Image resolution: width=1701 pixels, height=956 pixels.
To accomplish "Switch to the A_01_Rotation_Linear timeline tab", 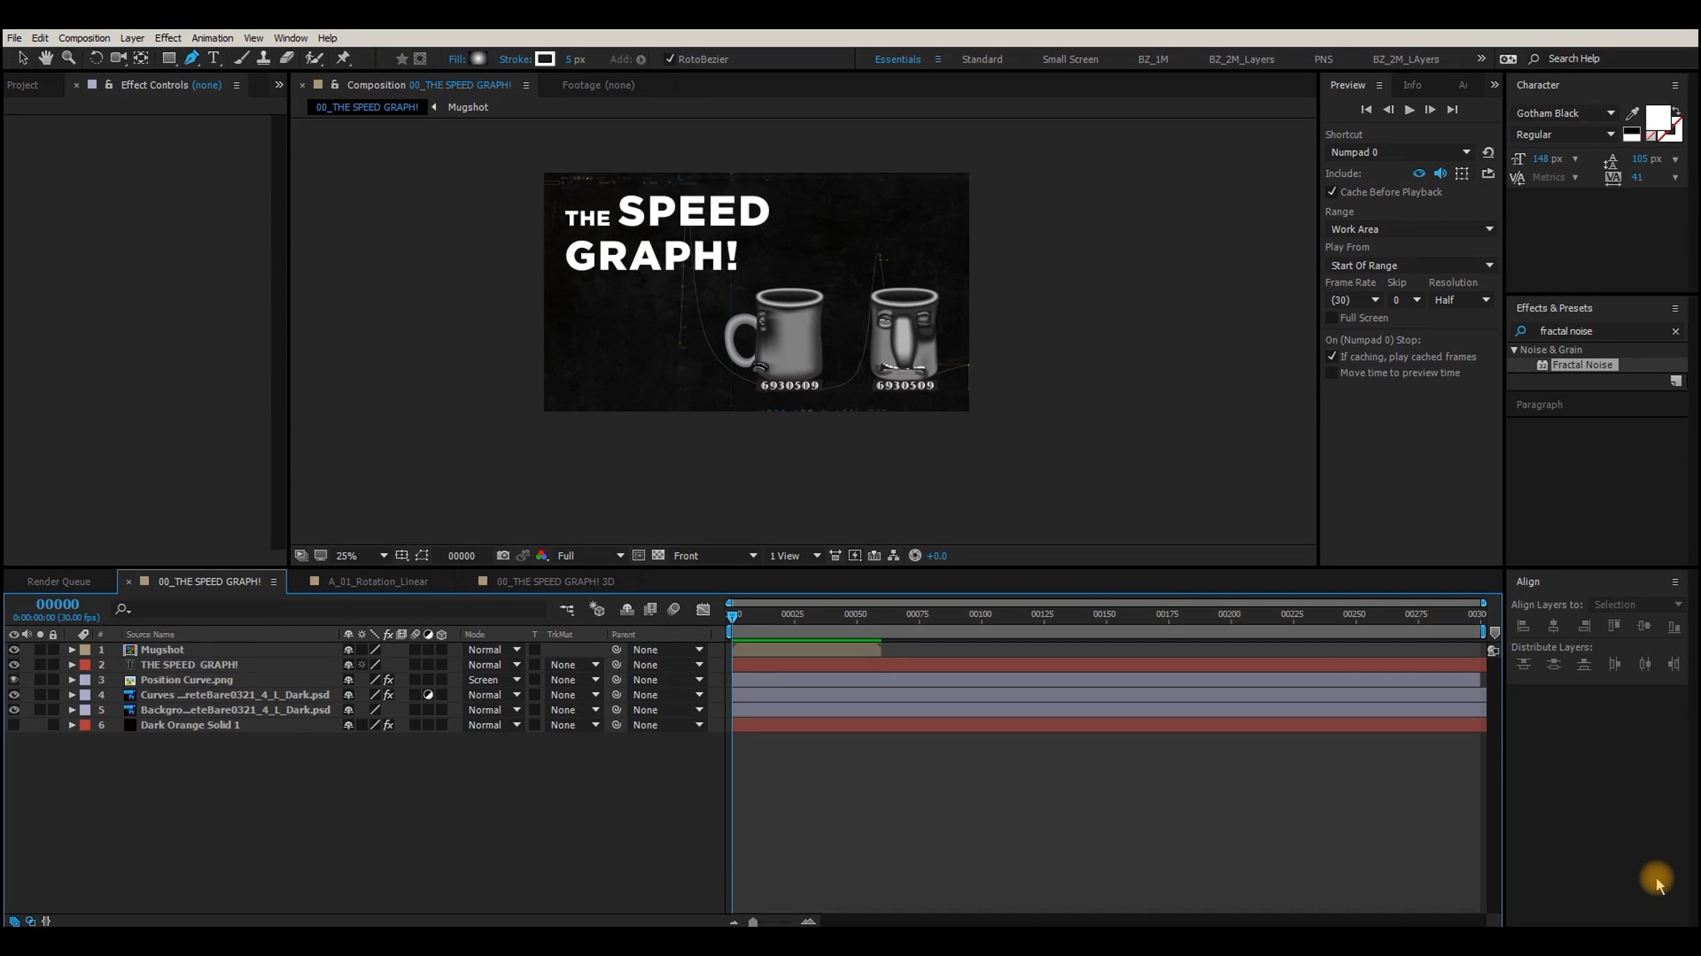I will click(x=378, y=581).
